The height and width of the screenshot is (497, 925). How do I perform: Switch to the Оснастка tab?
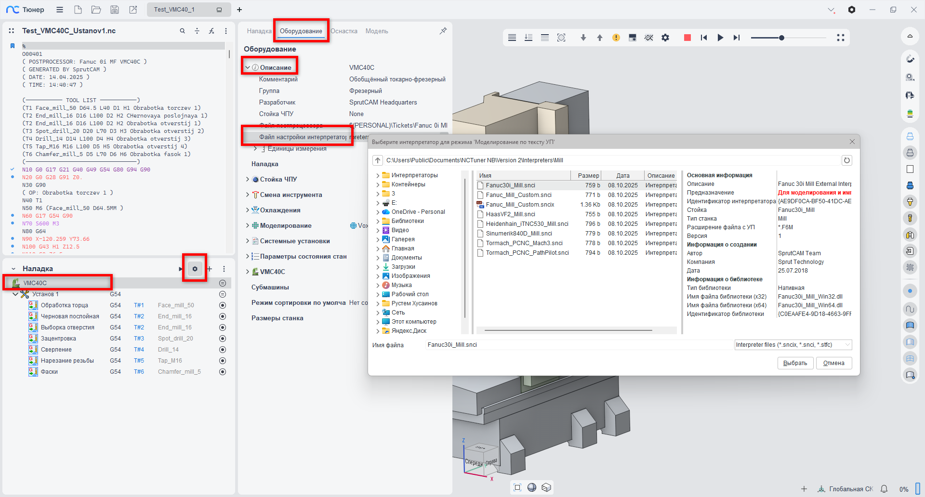(x=344, y=31)
